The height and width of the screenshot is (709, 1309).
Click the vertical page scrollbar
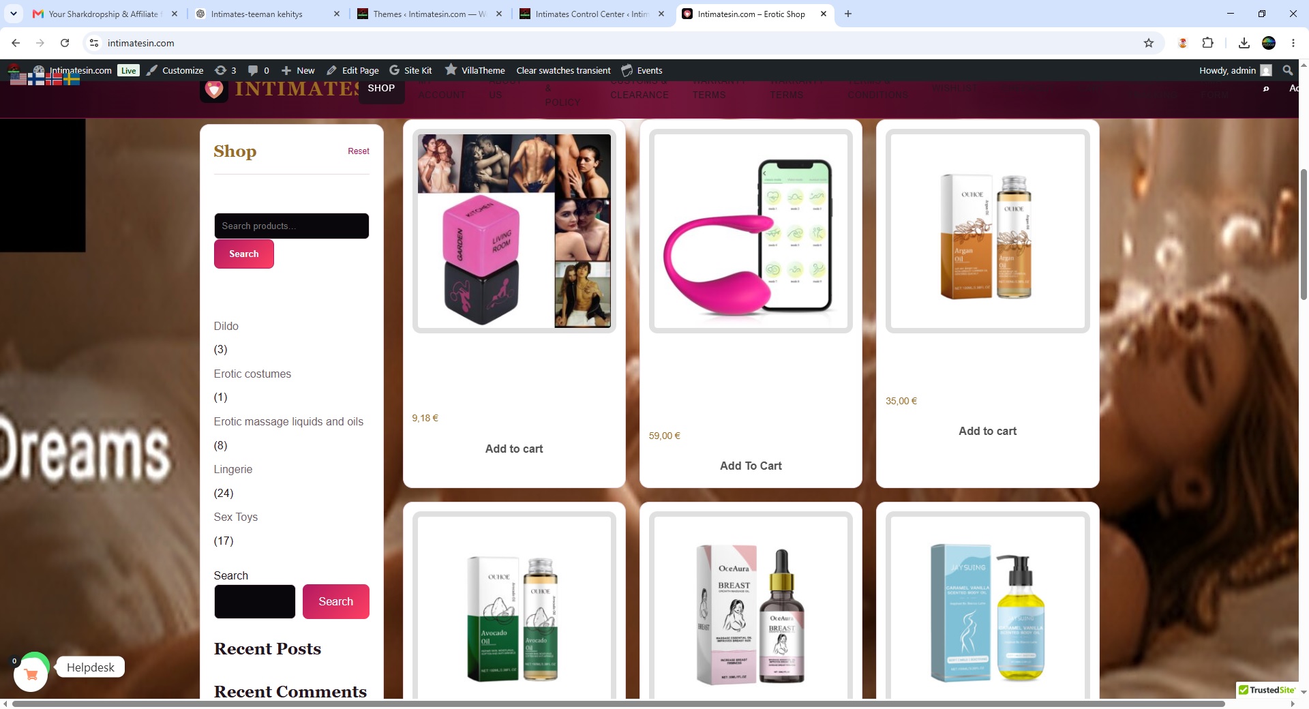click(1304, 234)
